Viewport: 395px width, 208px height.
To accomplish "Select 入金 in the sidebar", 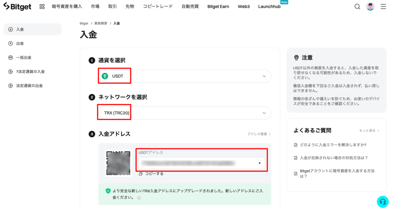I will 32,29.
